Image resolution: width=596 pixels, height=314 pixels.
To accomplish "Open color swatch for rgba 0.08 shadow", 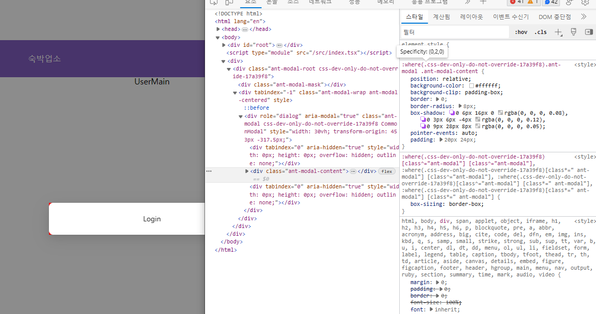I will [500, 113].
